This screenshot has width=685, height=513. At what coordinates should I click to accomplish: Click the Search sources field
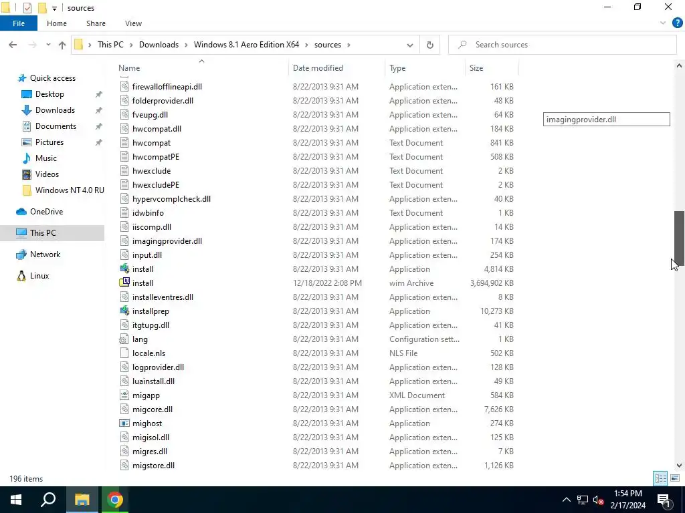563,45
